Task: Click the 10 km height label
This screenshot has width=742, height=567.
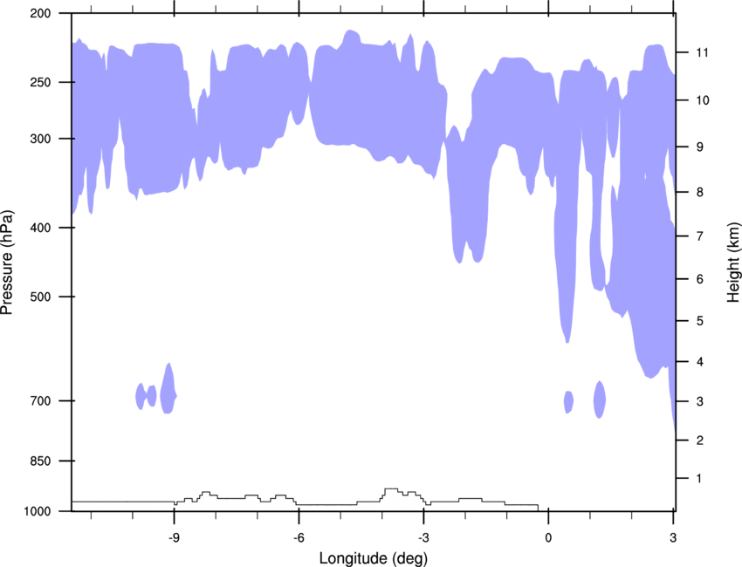Action: [703, 100]
